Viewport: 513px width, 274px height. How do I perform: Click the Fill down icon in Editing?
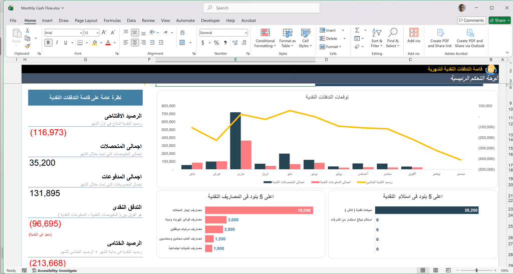tap(357, 38)
